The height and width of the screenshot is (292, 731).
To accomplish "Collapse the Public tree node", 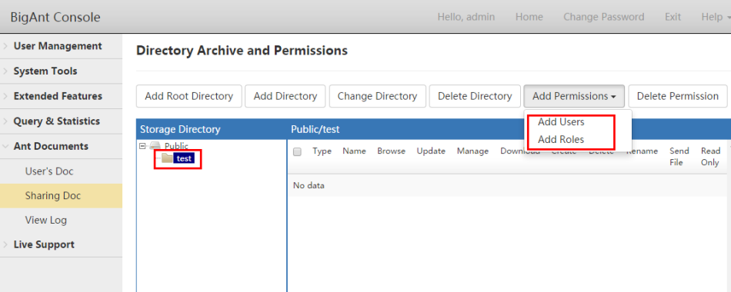I will [x=142, y=146].
